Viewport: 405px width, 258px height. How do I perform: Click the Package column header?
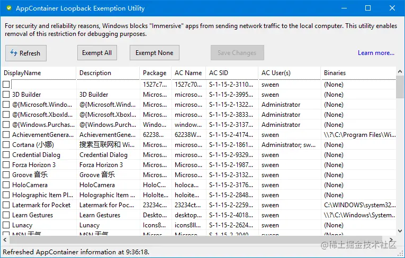tap(156, 73)
